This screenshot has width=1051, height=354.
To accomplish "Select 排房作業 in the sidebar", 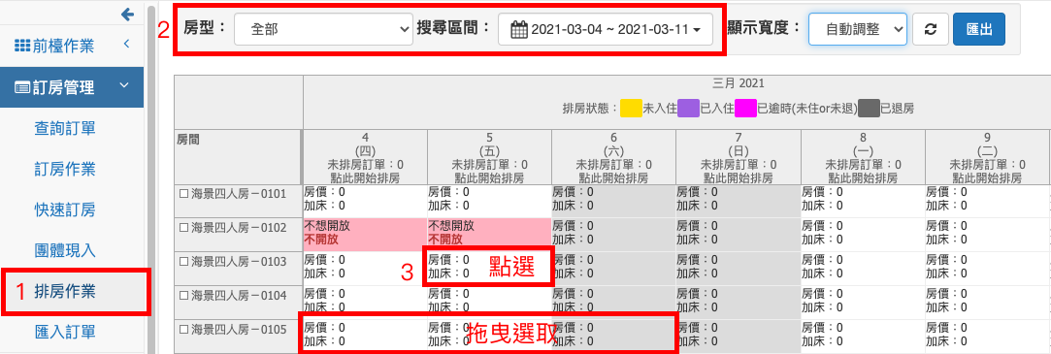I will pos(65,291).
